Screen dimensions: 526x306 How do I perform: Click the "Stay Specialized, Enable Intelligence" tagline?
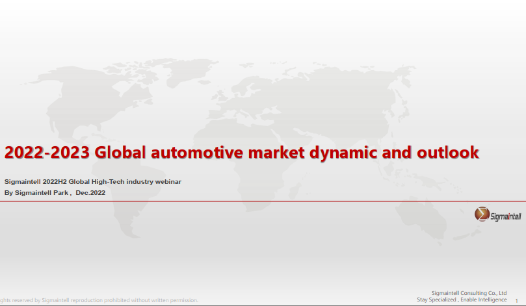[x=462, y=300]
